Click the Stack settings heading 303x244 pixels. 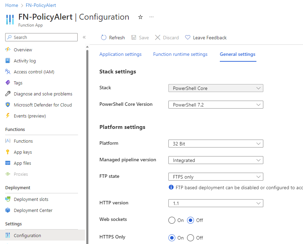(x=118, y=72)
